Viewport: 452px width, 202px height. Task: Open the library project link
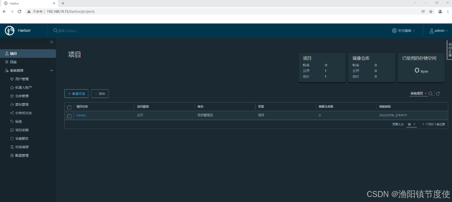coord(81,115)
